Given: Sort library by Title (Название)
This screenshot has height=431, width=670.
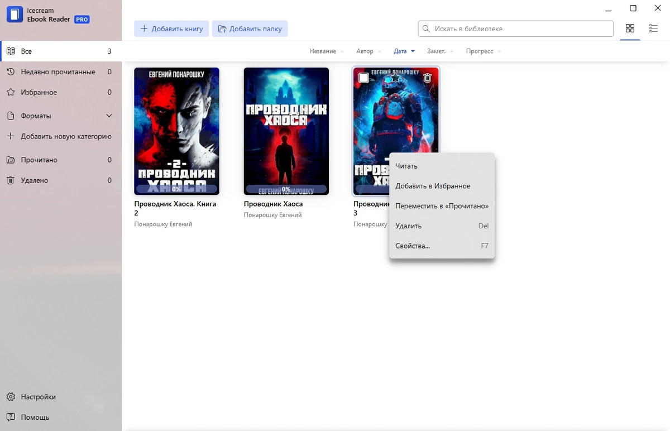Looking at the screenshot, I should [323, 51].
